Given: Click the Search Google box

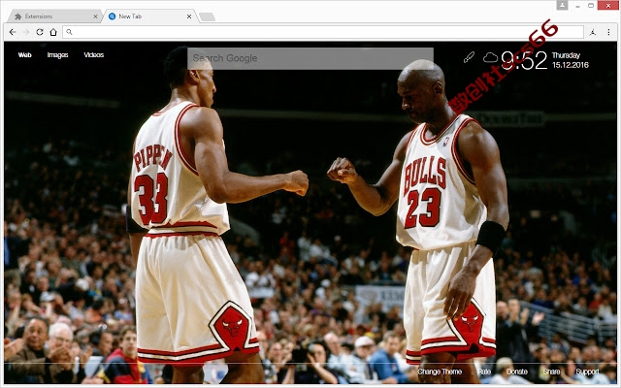Looking at the screenshot, I should point(310,58).
